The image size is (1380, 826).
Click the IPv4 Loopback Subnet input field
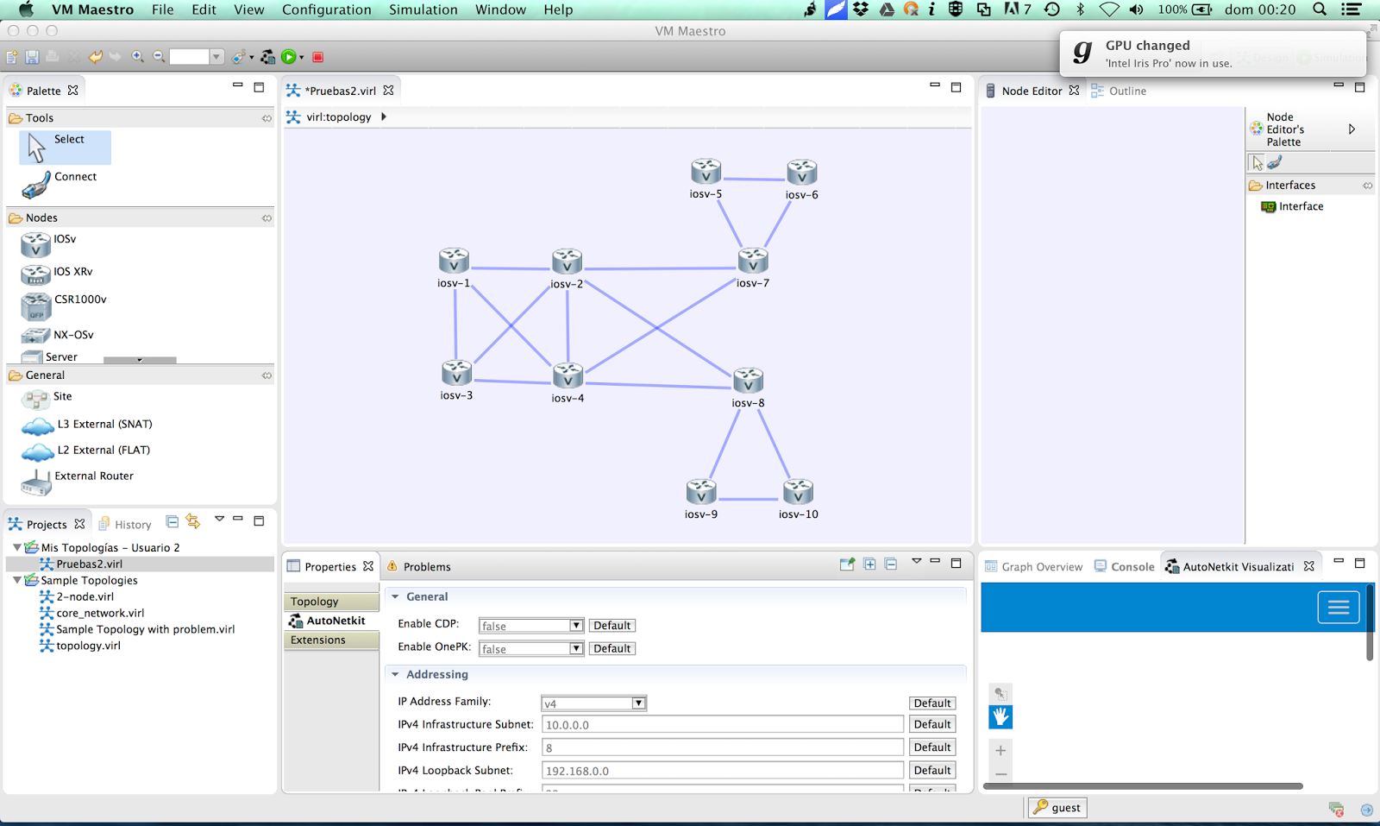pyautogui.click(x=722, y=770)
